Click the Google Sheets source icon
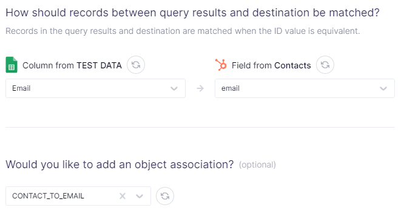 12,65
